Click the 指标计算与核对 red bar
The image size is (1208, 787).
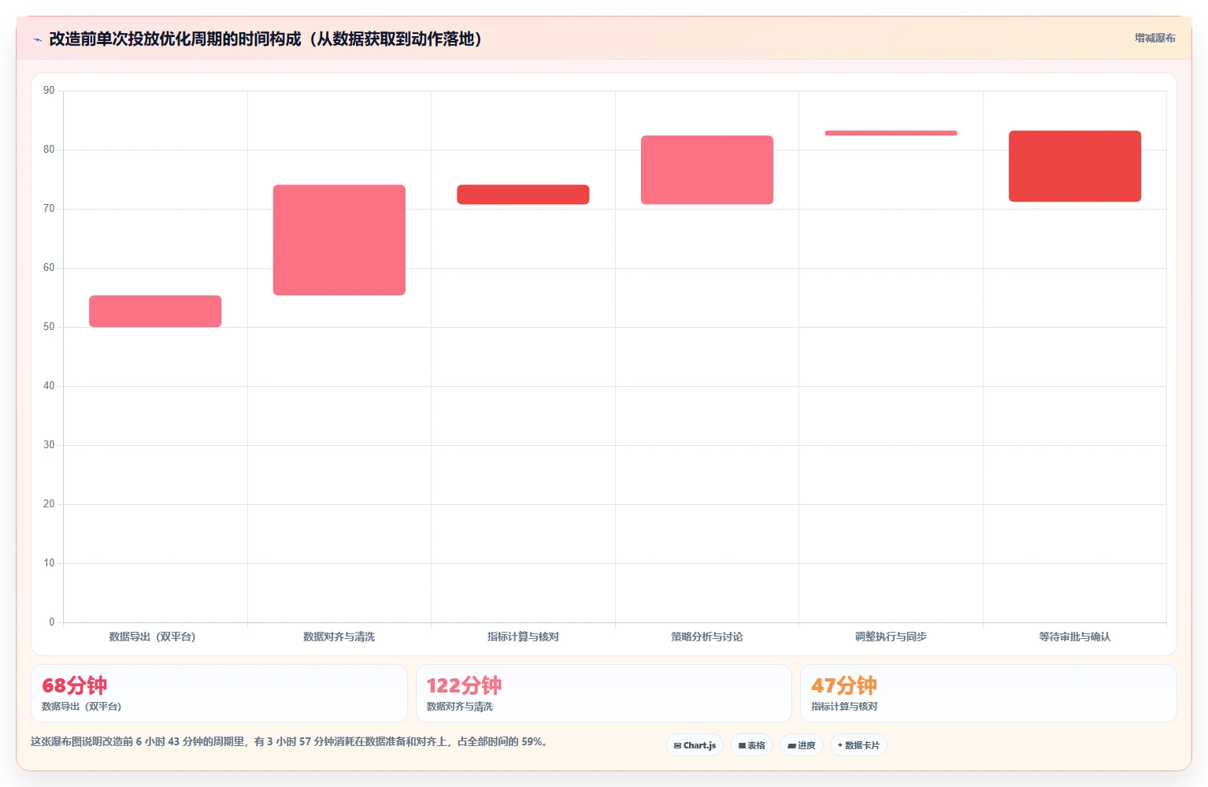click(x=523, y=195)
